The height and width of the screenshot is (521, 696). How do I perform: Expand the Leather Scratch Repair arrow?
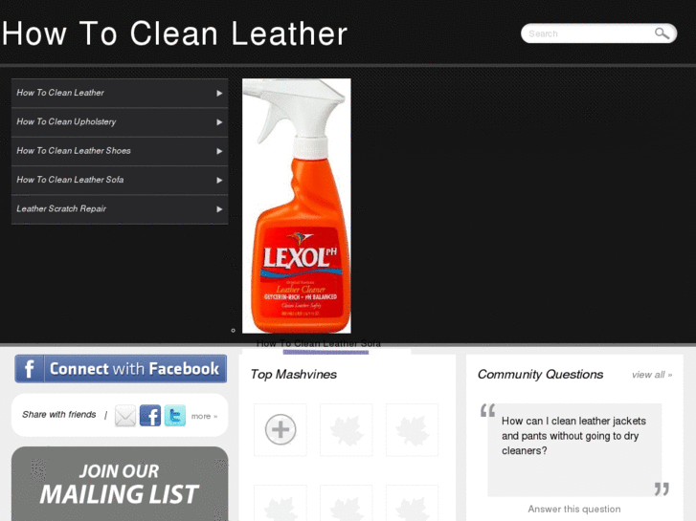219,209
